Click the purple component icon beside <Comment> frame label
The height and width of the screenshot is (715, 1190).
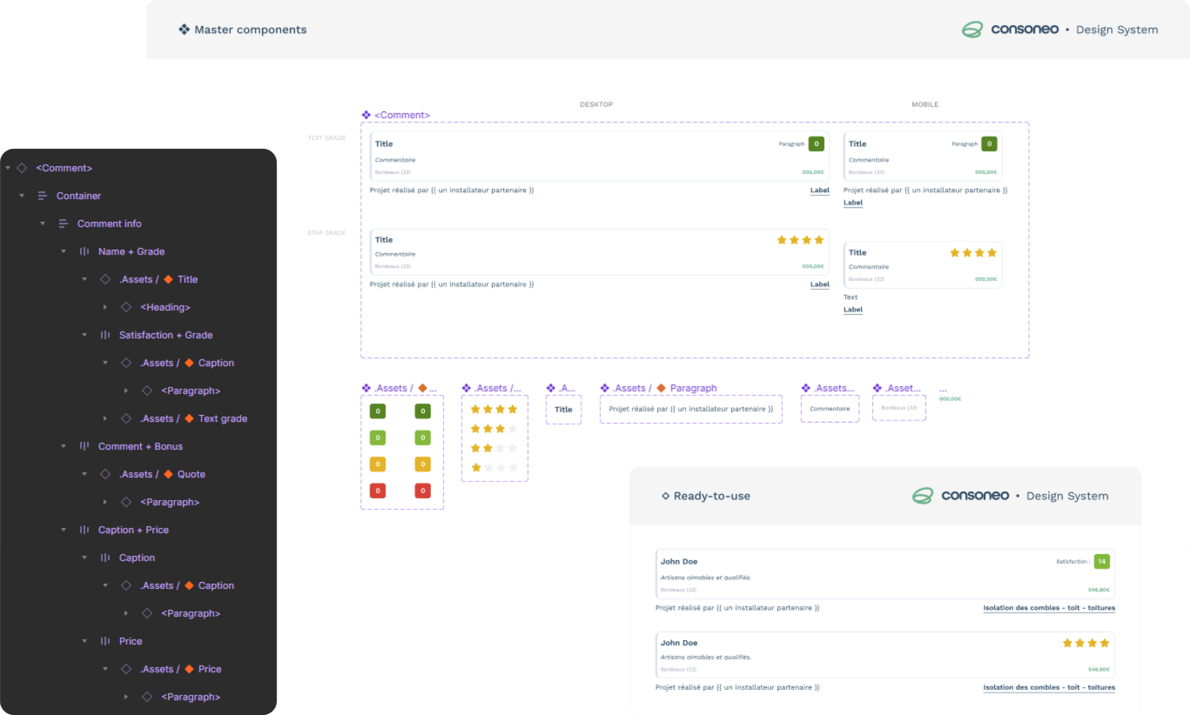366,115
